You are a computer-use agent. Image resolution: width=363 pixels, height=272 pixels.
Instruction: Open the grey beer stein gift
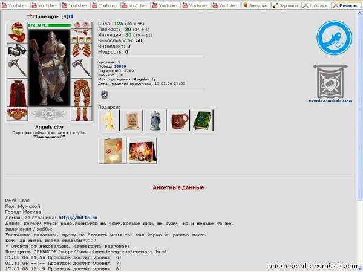155,120
